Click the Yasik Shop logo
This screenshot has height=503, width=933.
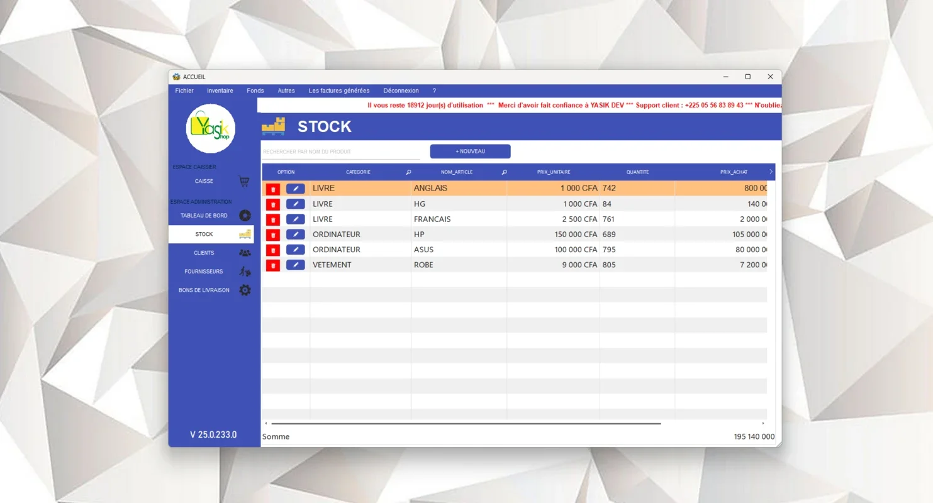(211, 128)
